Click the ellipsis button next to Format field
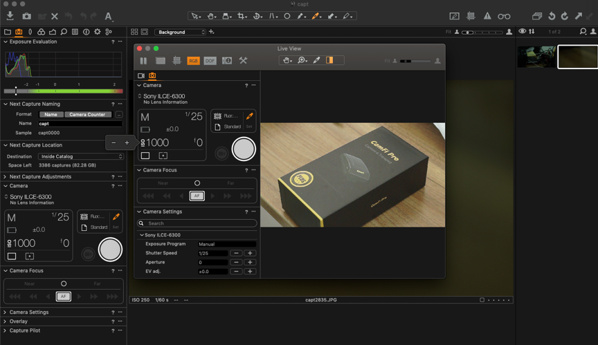This screenshot has height=345, width=598. pos(119,114)
